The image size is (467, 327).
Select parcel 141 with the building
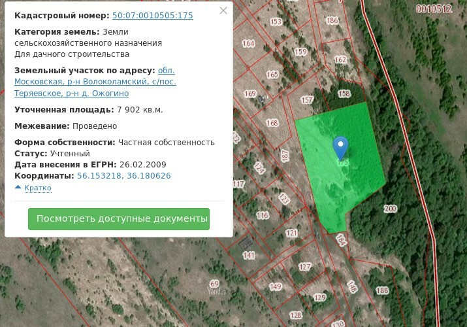click(x=248, y=255)
